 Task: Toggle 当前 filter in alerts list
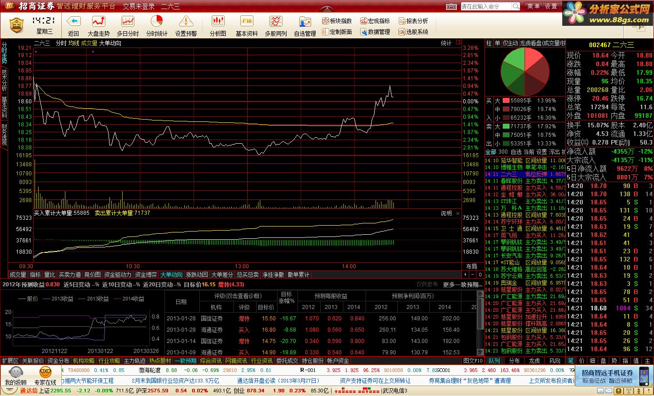coord(529,152)
